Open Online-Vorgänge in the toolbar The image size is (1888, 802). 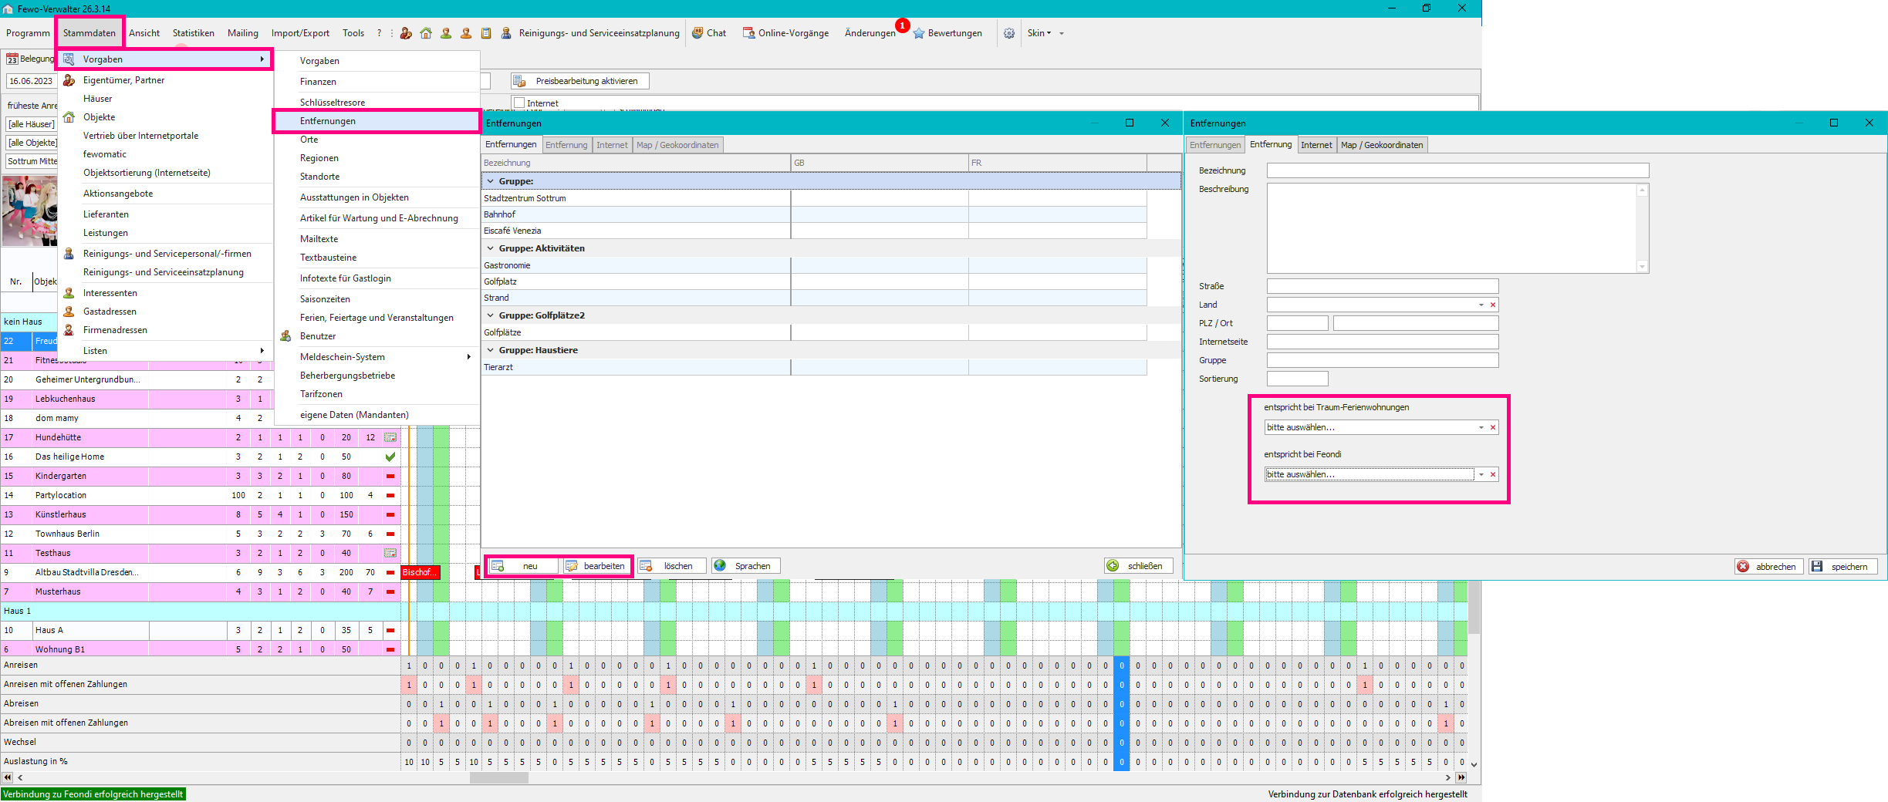(x=785, y=33)
